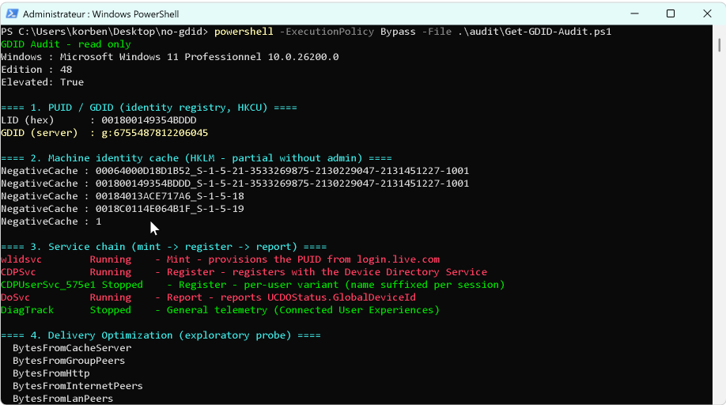The image size is (726, 405).
Task: Click the BytesFromInternetPeers line
Action: coord(78,386)
